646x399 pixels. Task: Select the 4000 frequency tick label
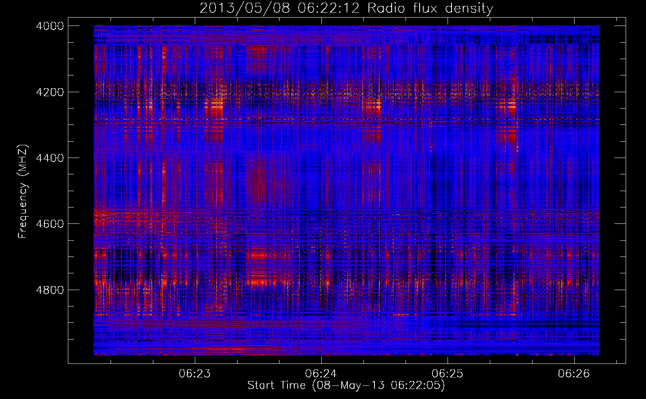click(x=50, y=26)
